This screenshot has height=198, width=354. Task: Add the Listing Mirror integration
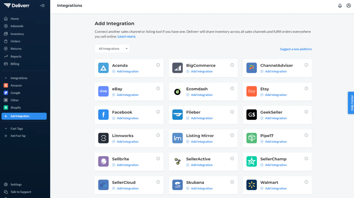click(199, 142)
